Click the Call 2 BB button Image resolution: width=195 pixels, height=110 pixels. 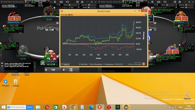point(71,70)
